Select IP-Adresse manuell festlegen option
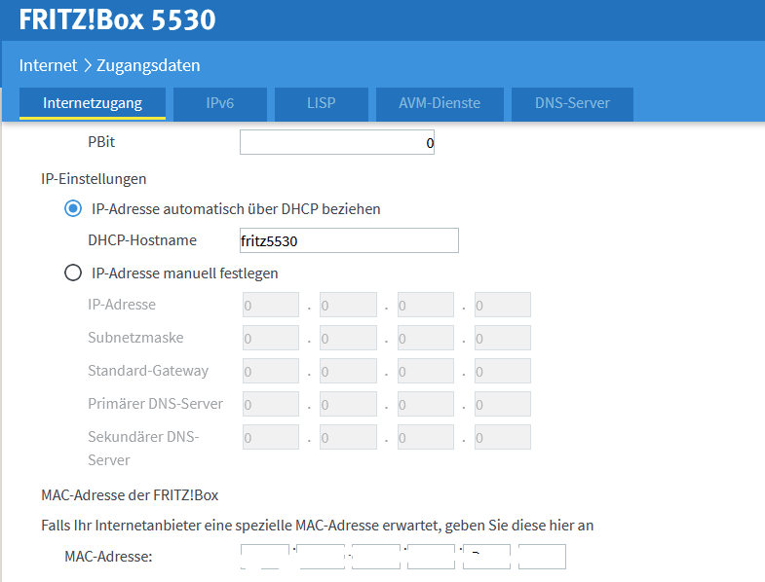765x582 pixels. [x=73, y=273]
